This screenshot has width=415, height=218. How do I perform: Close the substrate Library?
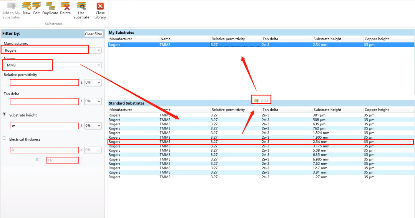coord(100,11)
